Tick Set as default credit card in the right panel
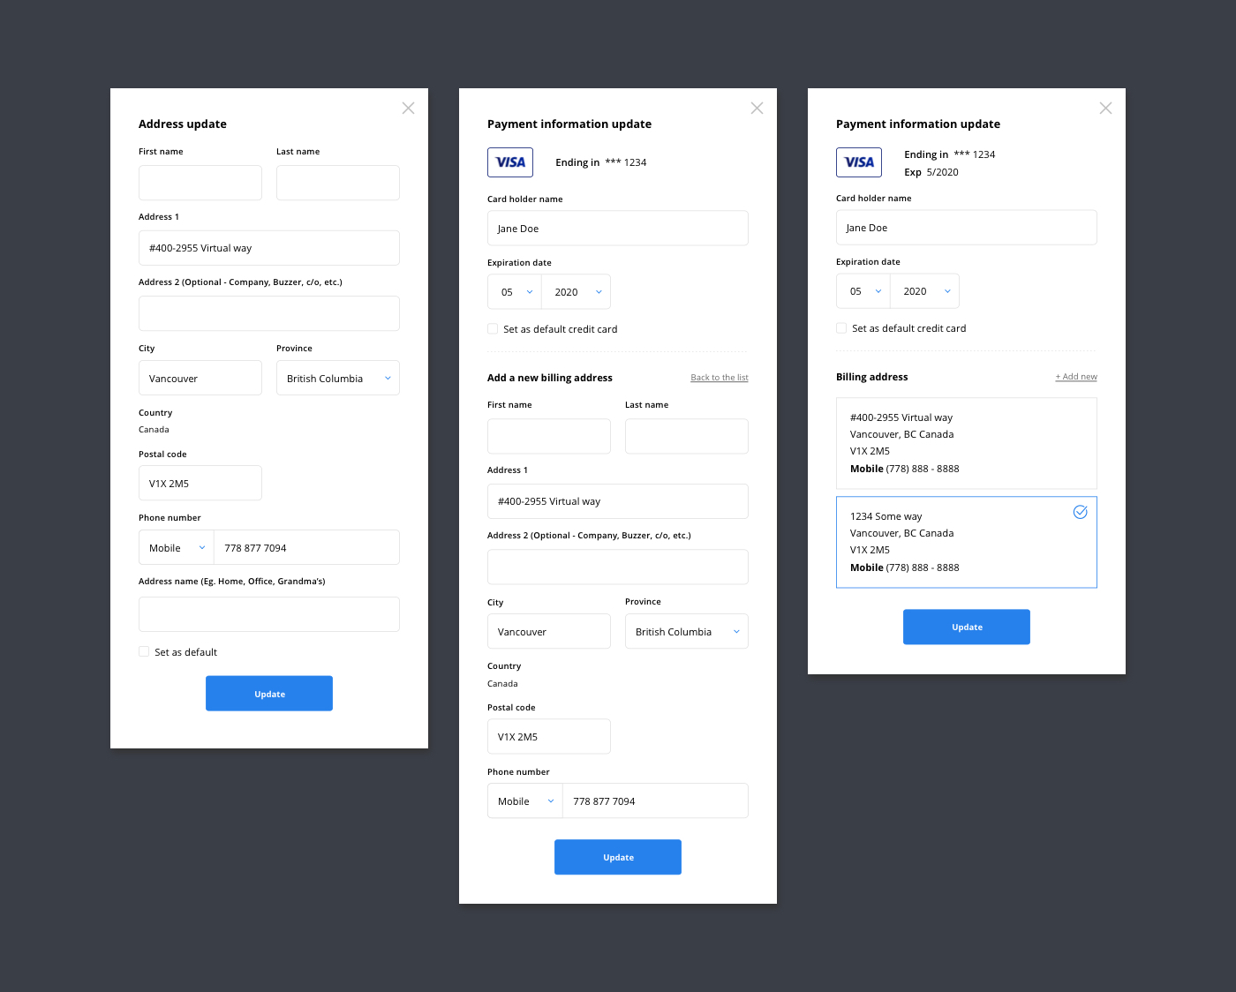Image resolution: width=1236 pixels, height=992 pixels. (841, 327)
